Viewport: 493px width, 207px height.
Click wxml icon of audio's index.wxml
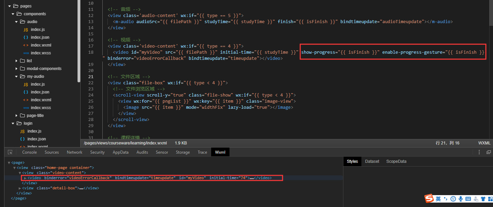(26, 45)
